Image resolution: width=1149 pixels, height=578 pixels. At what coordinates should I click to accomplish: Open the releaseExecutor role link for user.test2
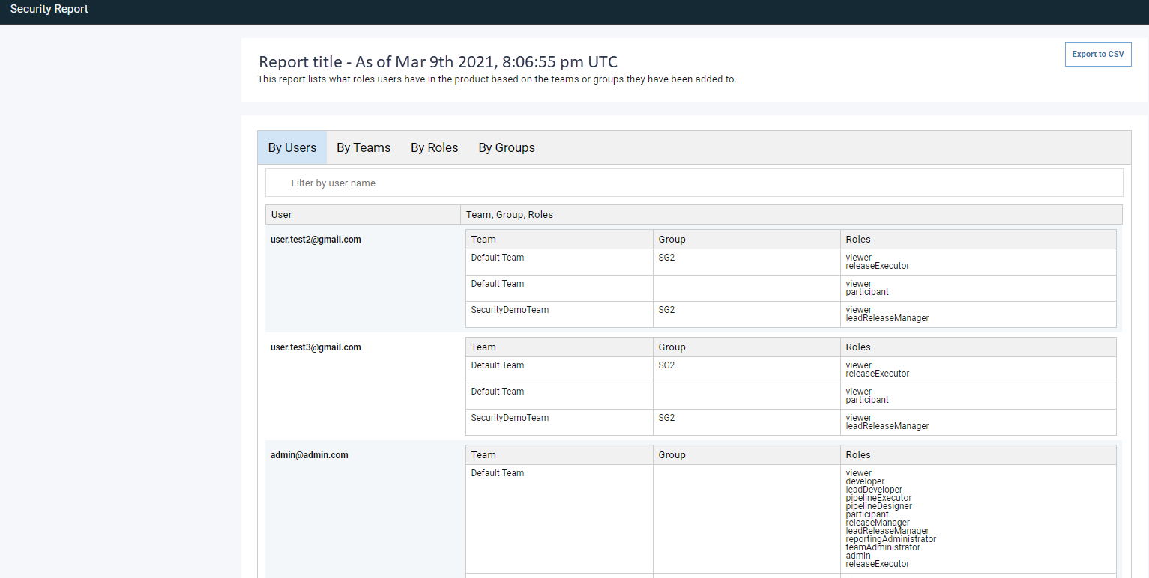click(878, 265)
